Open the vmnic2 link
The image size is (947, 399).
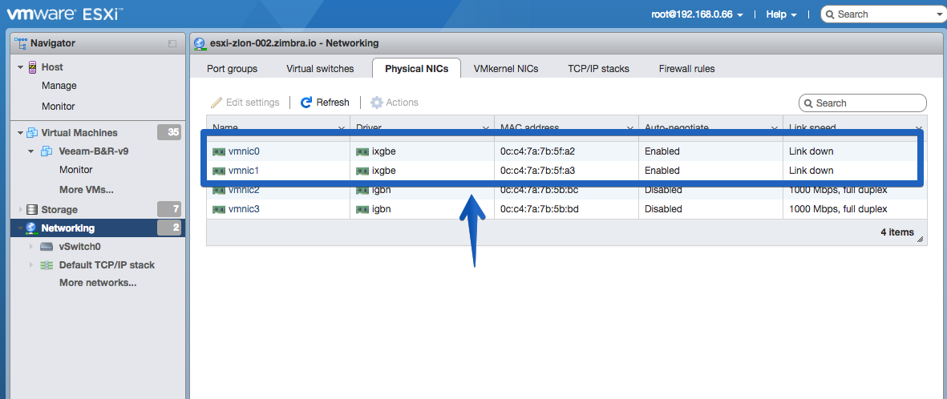244,190
